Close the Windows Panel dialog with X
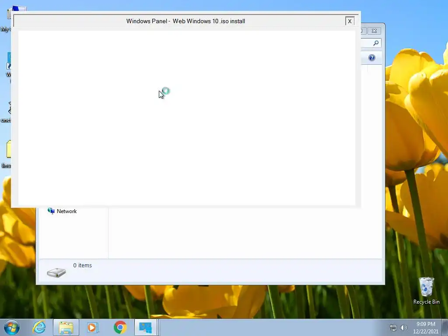The width and height of the screenshot is (448, 336). pos(350,21)
